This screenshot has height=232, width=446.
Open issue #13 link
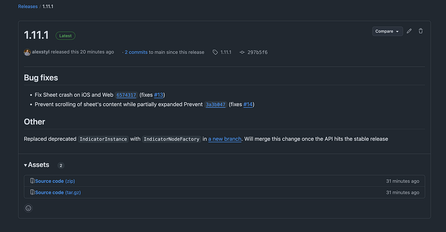click(158, 95)
